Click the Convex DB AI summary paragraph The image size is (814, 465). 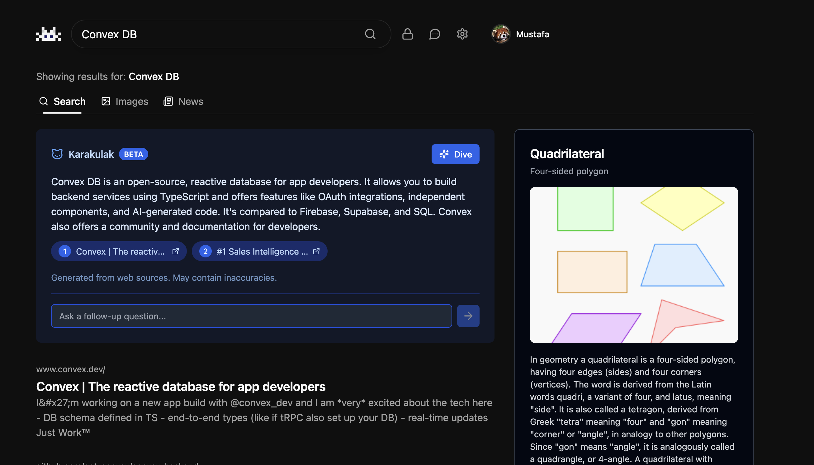tap(261, 204)
